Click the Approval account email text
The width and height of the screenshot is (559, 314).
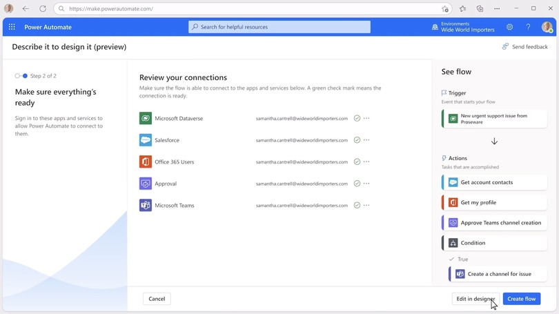(x=302, y=184)
